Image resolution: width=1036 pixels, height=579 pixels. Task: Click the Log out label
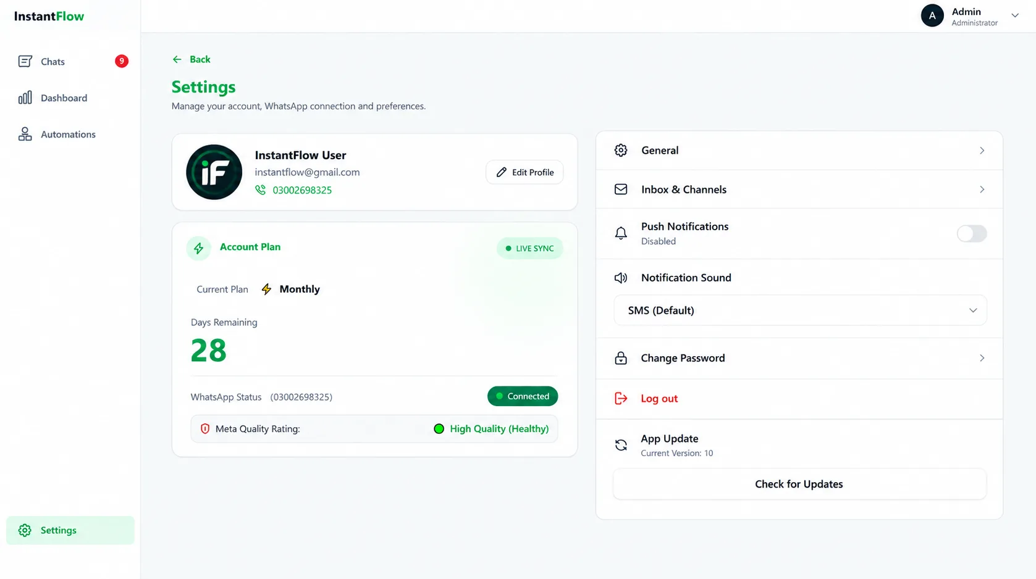point(659,399)
